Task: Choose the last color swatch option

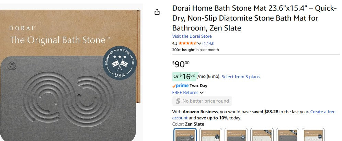Action: (313, 135)
